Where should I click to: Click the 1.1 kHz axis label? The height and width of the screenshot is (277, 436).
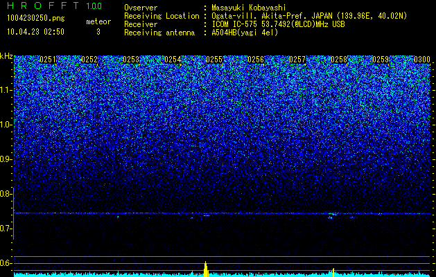[x=6, y=90]
